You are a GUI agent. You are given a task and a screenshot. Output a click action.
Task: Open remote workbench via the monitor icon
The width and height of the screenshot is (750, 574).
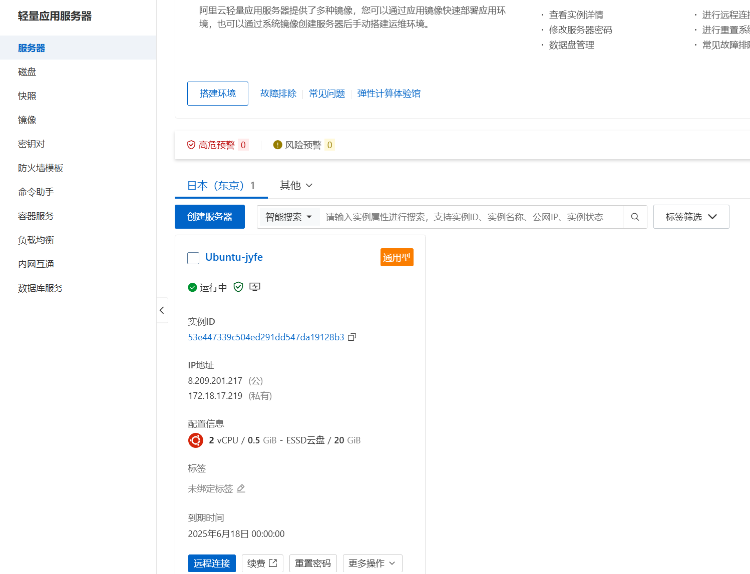(x=254, y=286)
